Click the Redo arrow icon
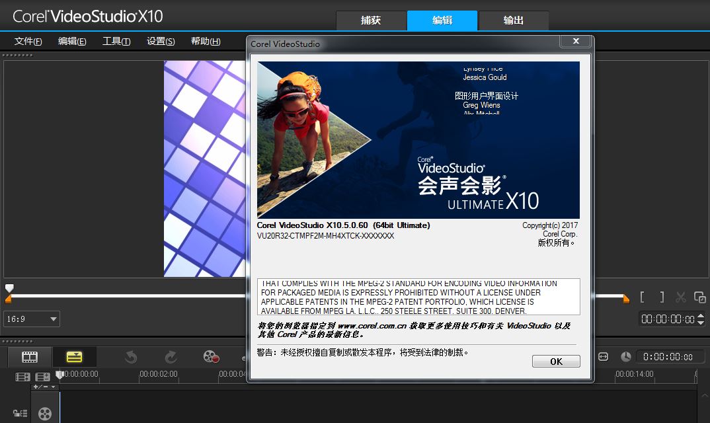Viewport: 710px width, 423px height. pyautogui.click(x=171, y=358)
